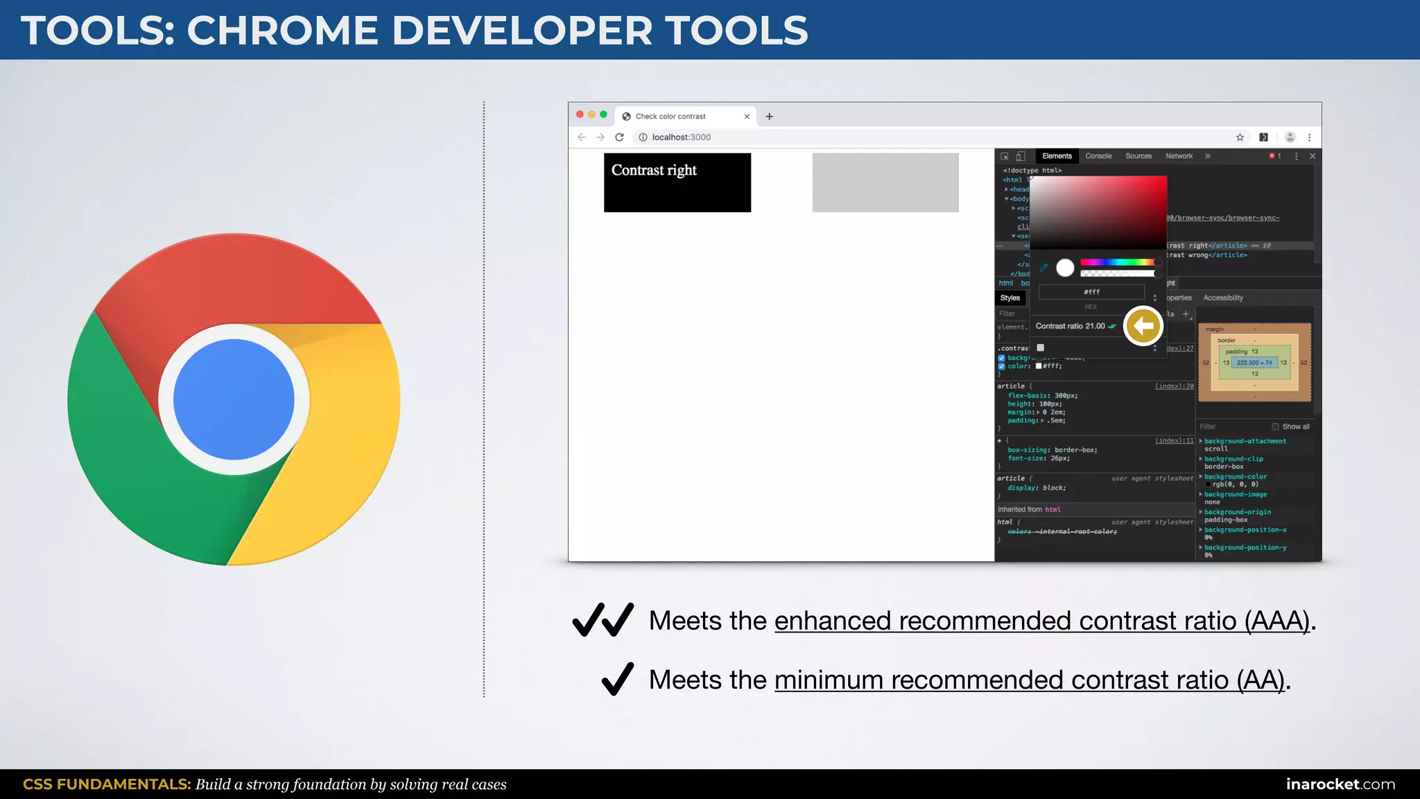1420x799 pixels.
Task: Bookmark the page with the star icon
Action: [1240, 137]
